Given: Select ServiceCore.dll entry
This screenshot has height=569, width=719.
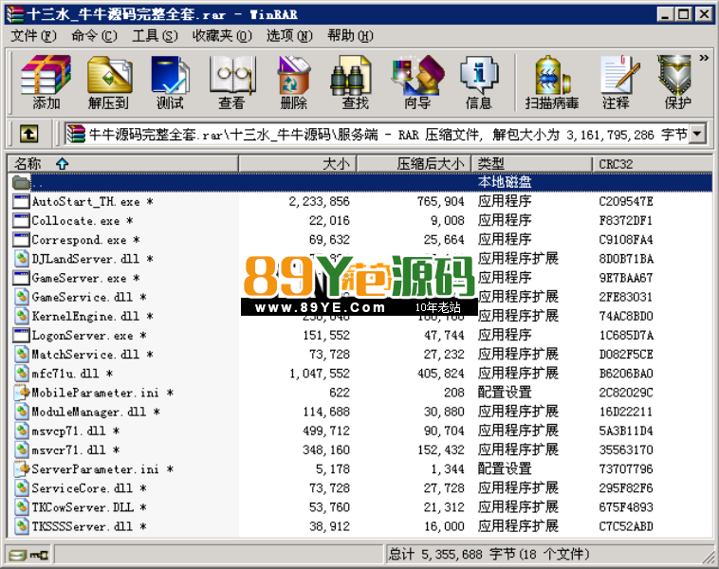Looking at the screenshot, I should [x=83, y=488].
